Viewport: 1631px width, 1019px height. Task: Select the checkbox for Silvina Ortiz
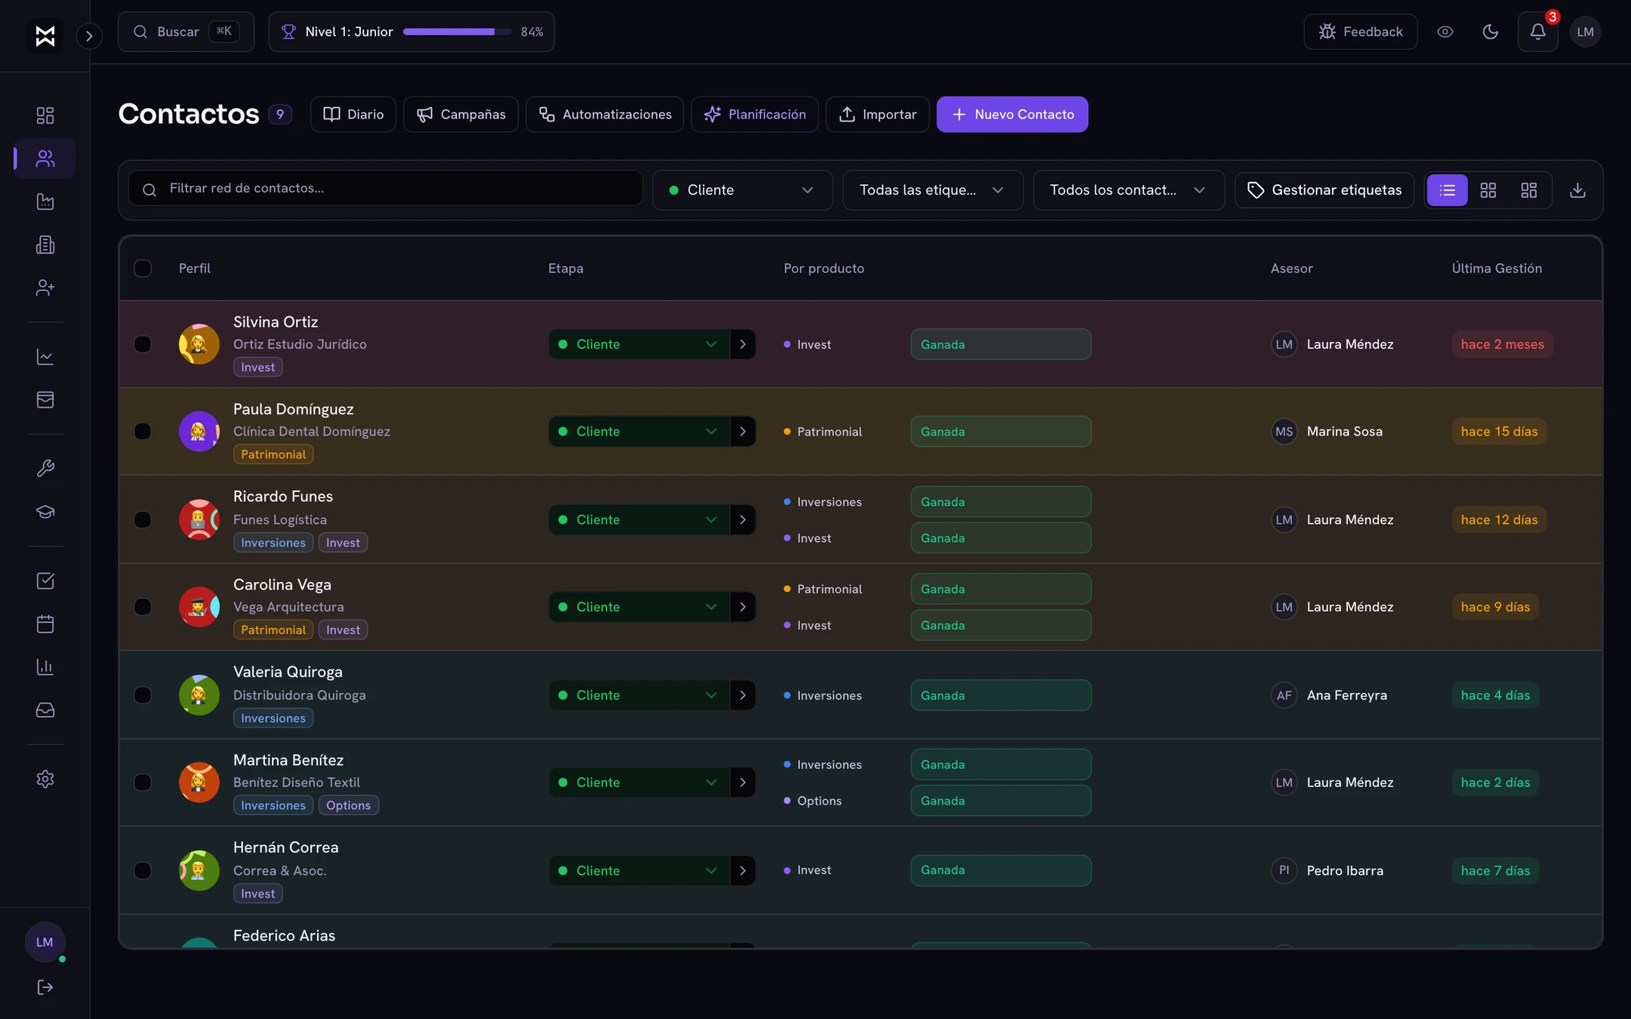pos(143,344)
